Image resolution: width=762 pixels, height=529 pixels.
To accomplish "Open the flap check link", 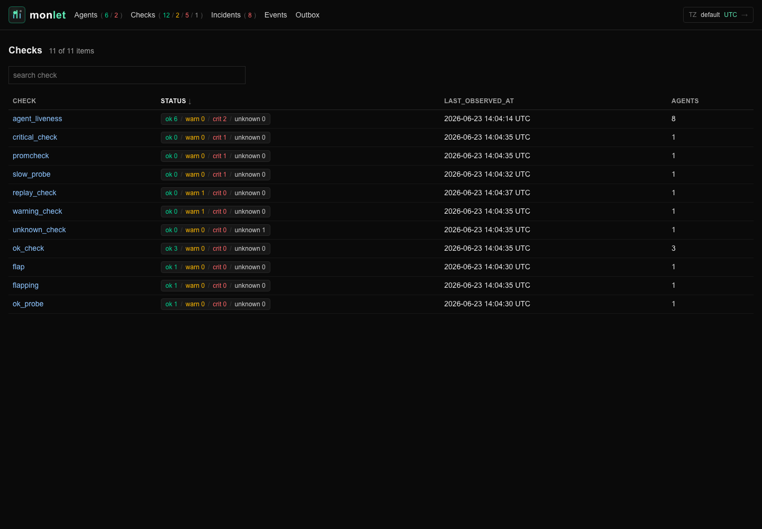I will 19,267.
